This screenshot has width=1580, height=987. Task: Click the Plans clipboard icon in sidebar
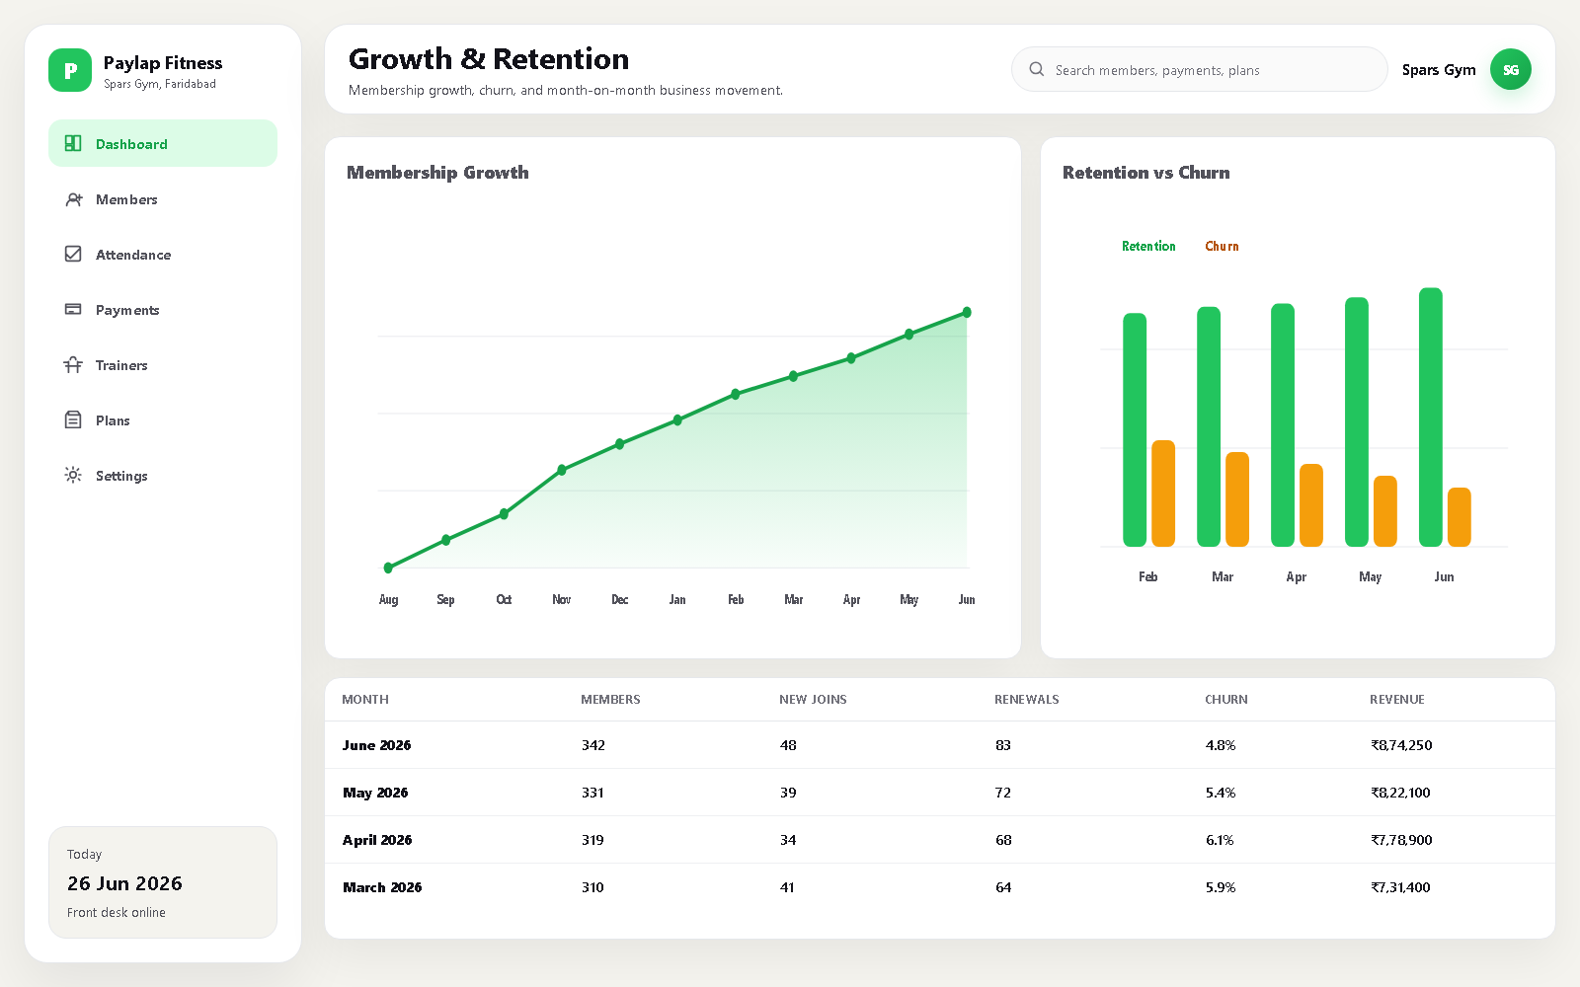point(73,419)
